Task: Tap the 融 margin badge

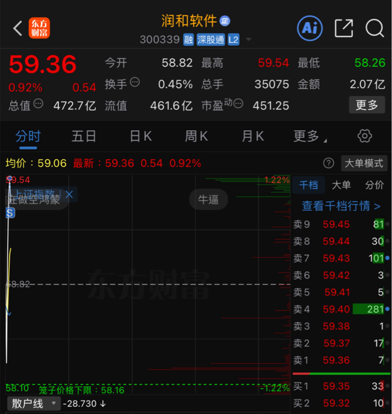Action: (x=188, y=40)
